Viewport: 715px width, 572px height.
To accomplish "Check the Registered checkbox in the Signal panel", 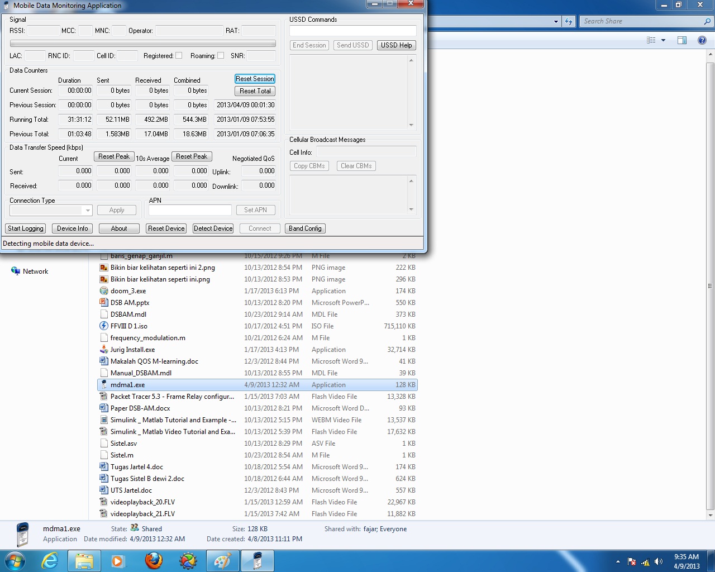I will click(179, 56).
